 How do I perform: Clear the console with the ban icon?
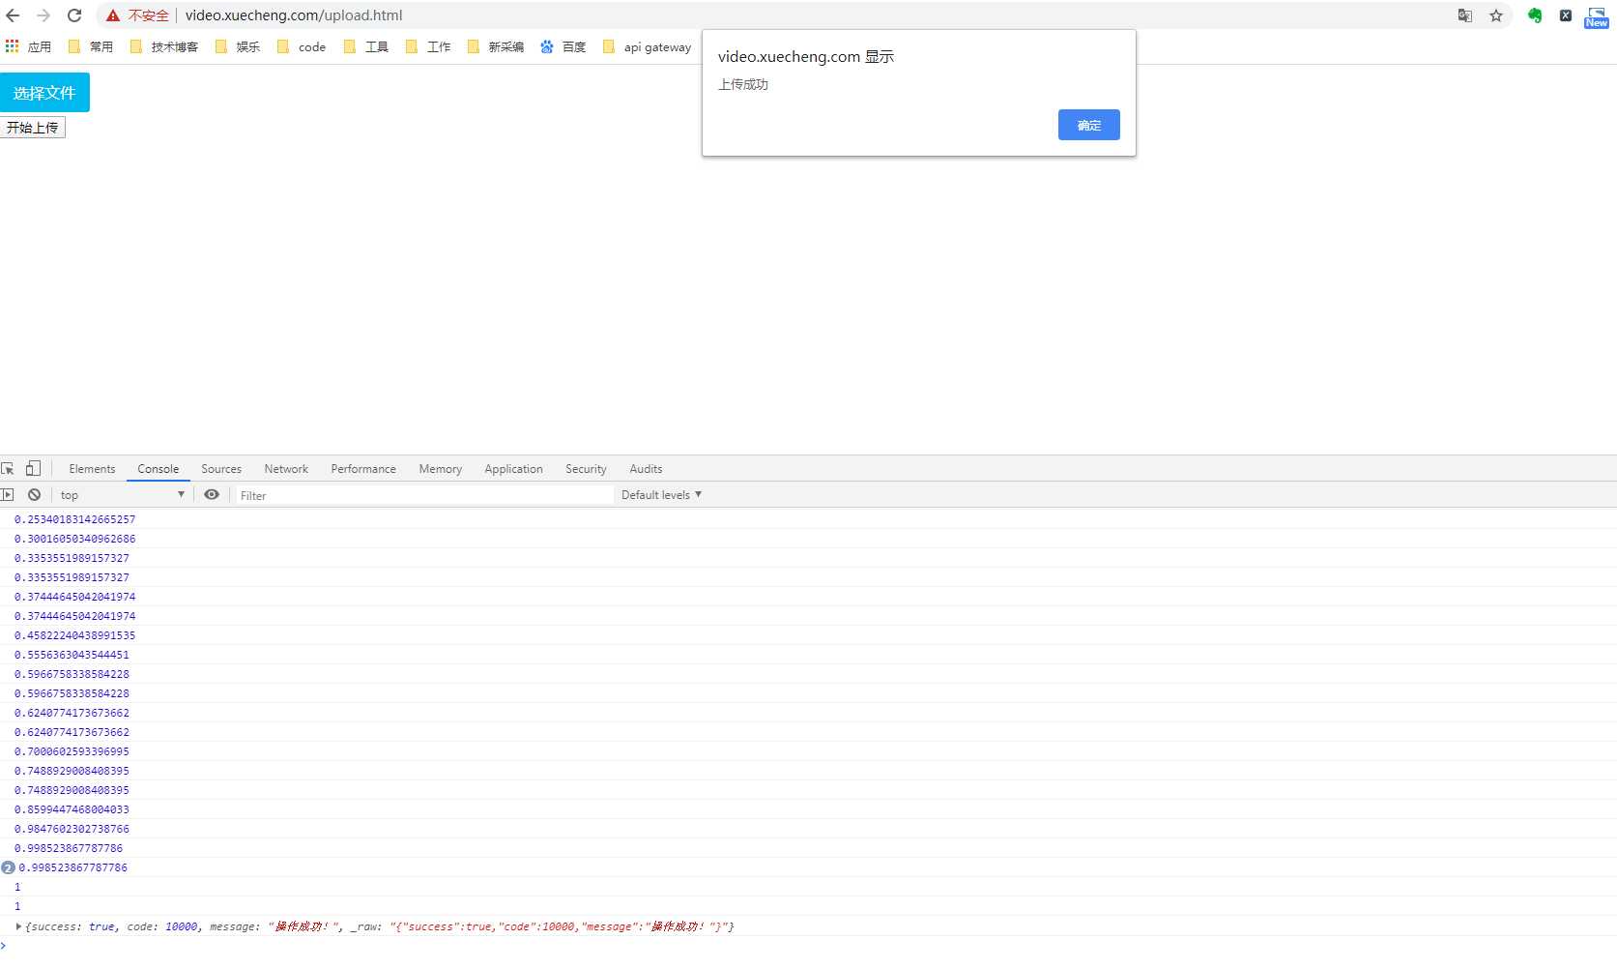tap(35, 495)
